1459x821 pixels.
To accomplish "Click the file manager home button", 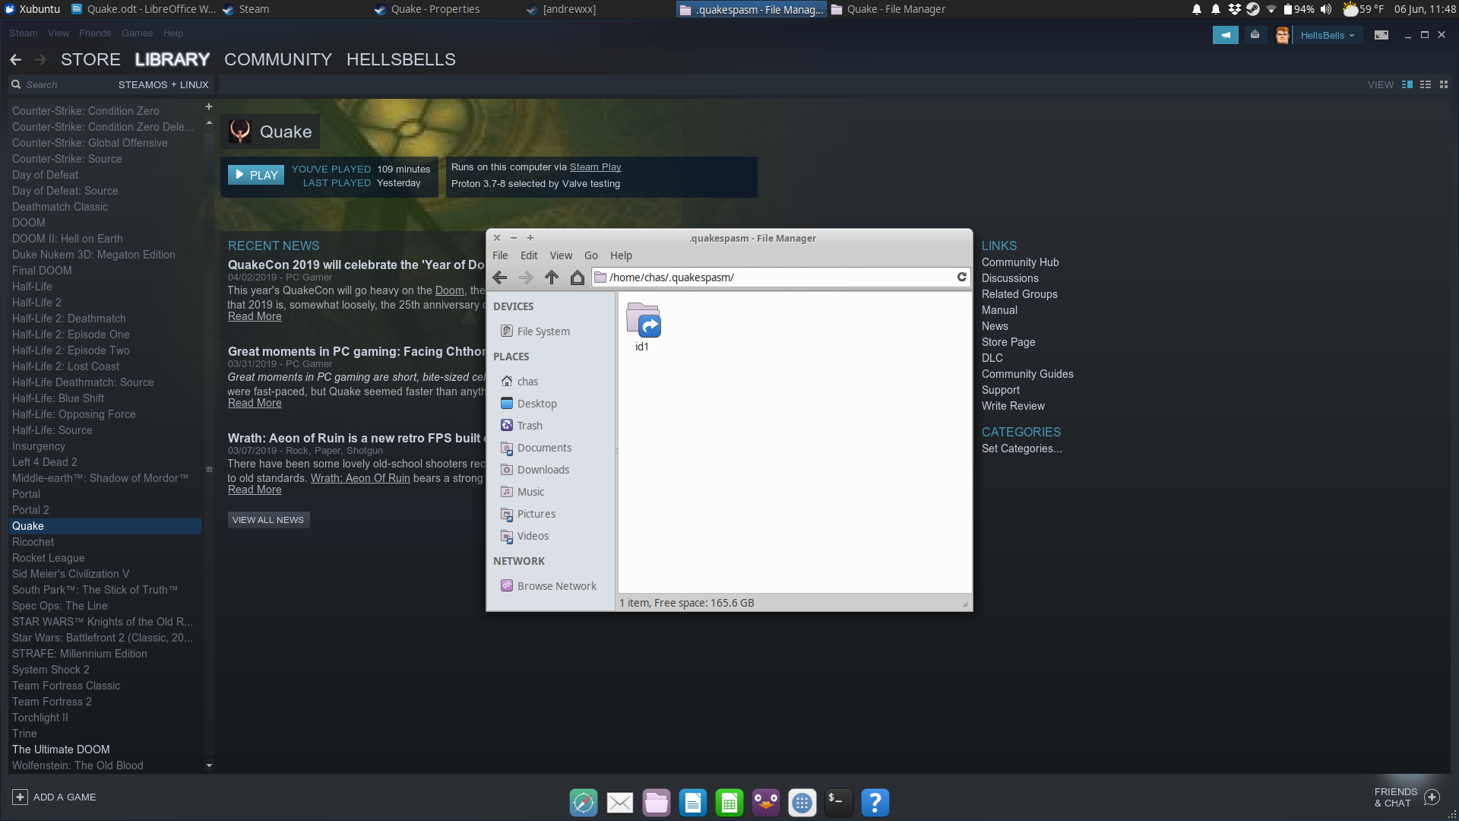I will tap(578, 277).
